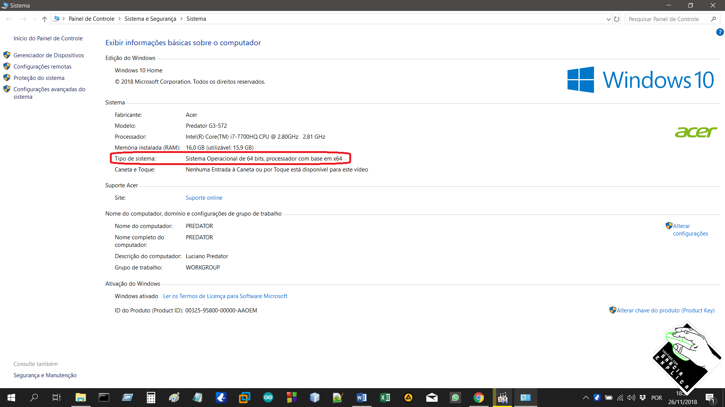Switch the POR input language indicator
Screen dimensions: 725x407
(x=657, y=398)
